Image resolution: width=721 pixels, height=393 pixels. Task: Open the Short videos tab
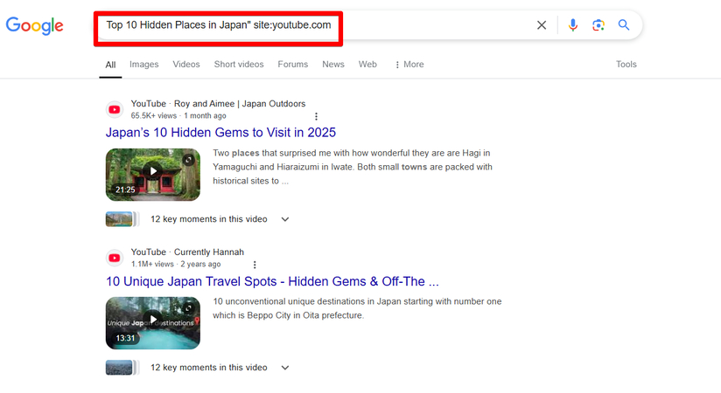(239, 65)
